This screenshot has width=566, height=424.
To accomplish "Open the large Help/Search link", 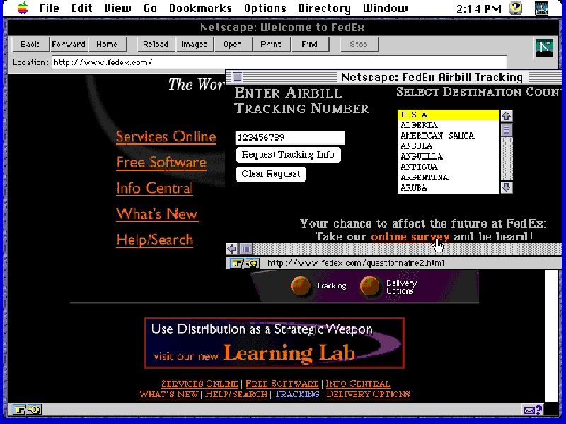I will click(154, 240).
